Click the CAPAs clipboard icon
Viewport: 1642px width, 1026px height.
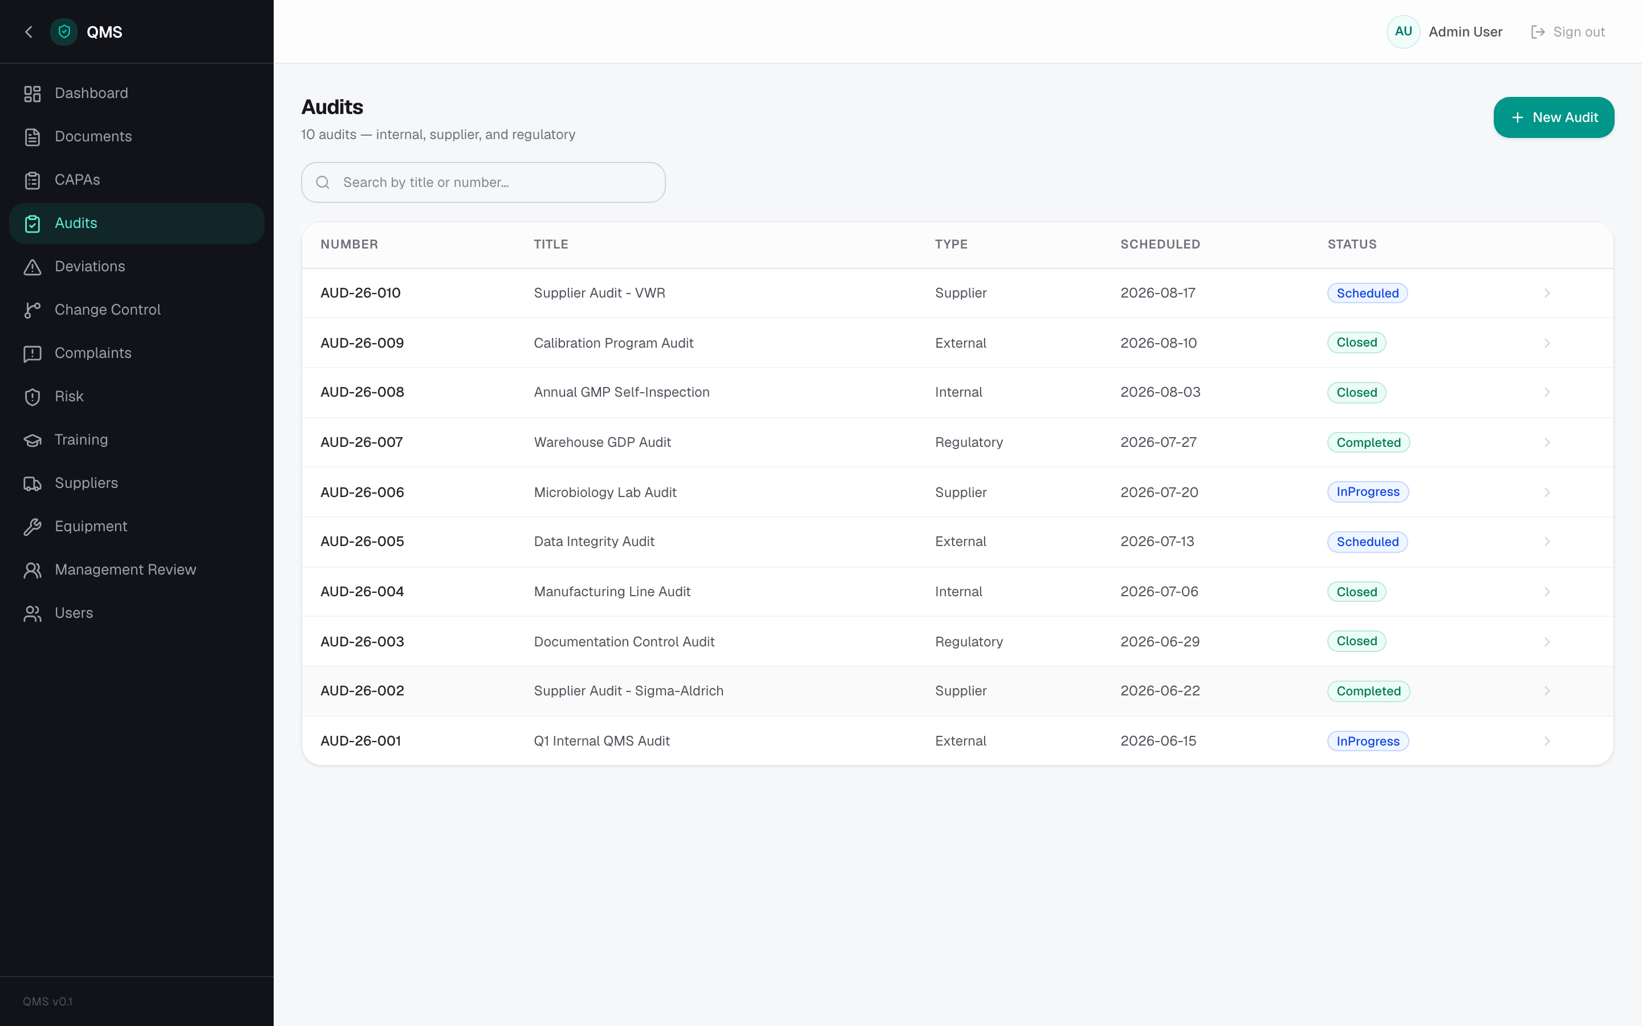point(32,181)
